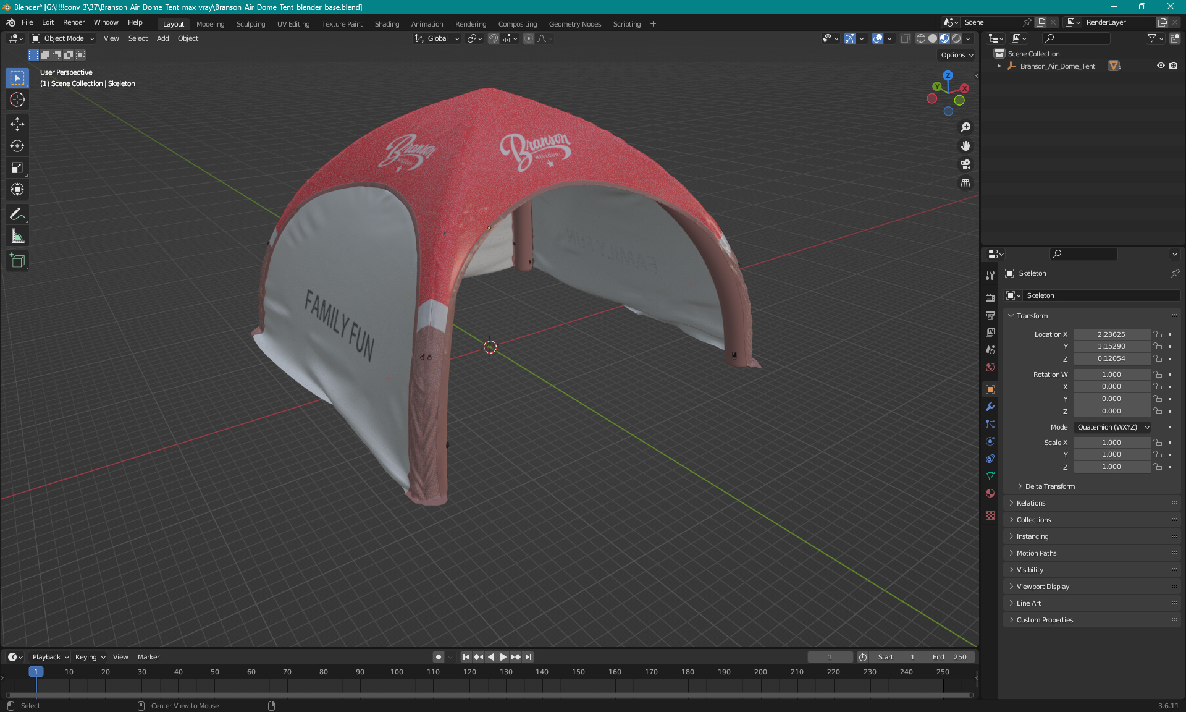Select the Measure tool
The width and height of the screenshot is (1186, 712).
pyautogui.click(x=17, y=236)
